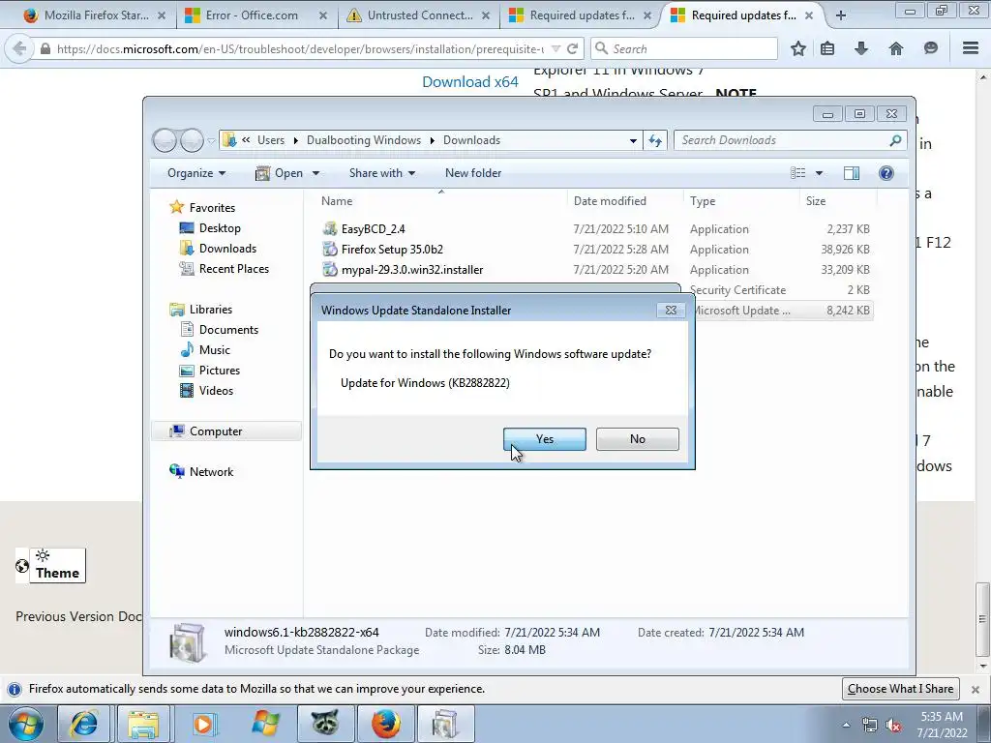Image resolution: width=991 pixels, height=743 pixels.
Task: Open Share with dropdown menu
Action: [x=381, y=173]
